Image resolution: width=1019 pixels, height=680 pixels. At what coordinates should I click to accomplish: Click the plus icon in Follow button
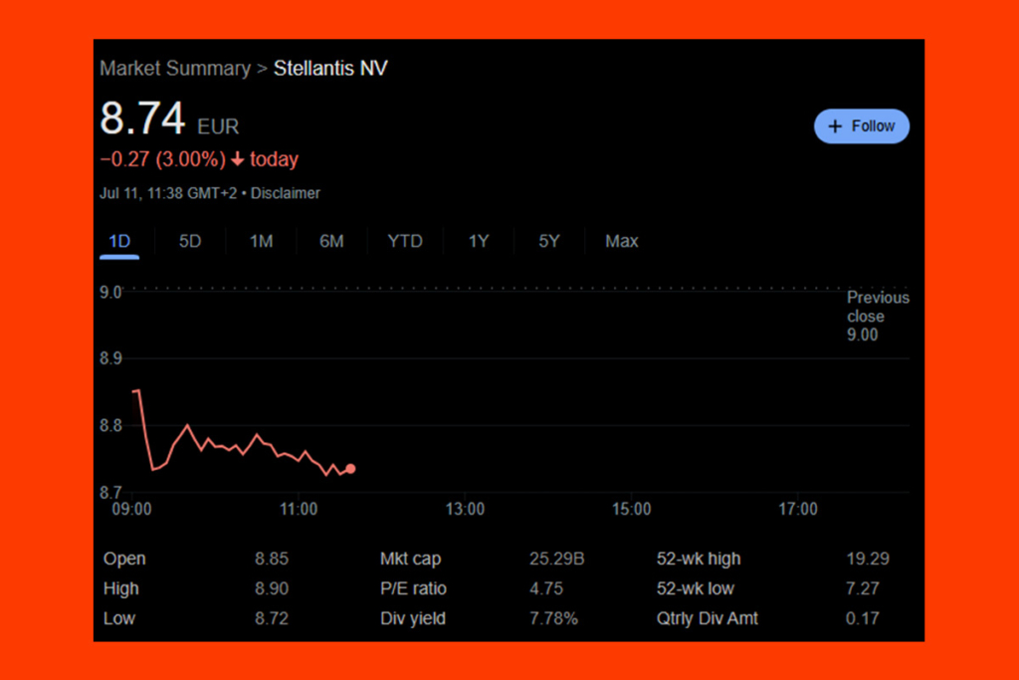835,126
